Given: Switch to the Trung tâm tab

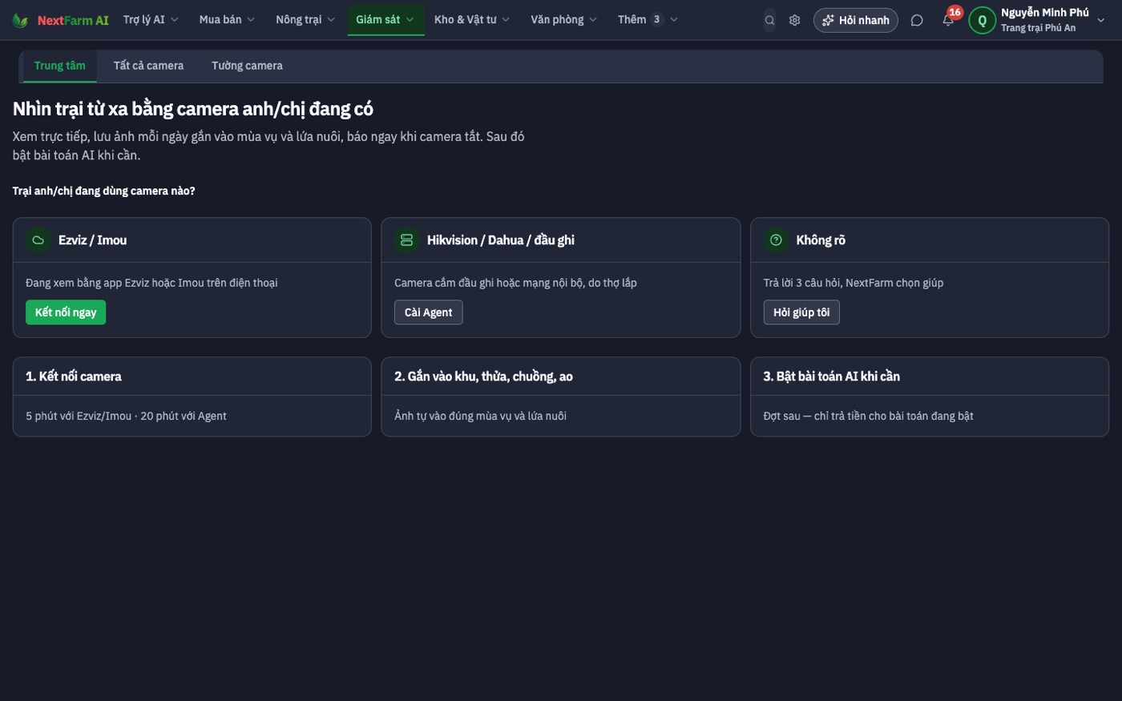Looking at the screenshot, I should click(59, 66).
